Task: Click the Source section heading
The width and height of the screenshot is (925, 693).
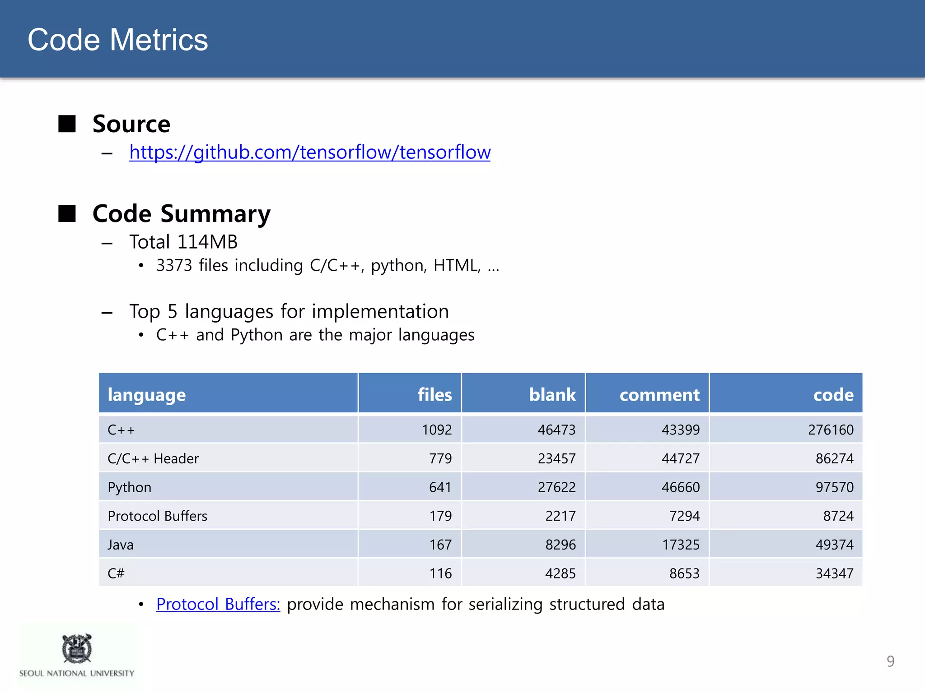Action: (131, 124)
